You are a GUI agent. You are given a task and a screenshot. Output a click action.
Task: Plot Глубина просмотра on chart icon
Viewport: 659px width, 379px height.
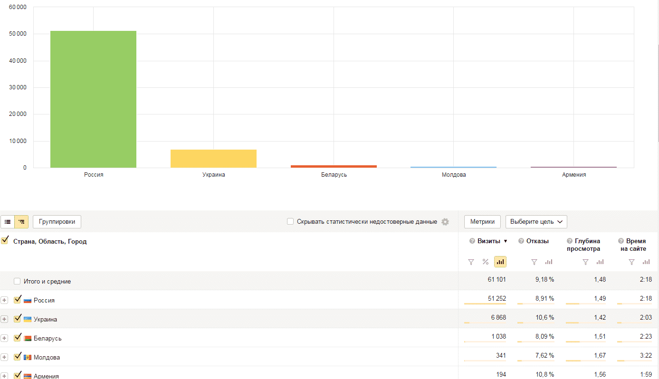coord(600,262)
